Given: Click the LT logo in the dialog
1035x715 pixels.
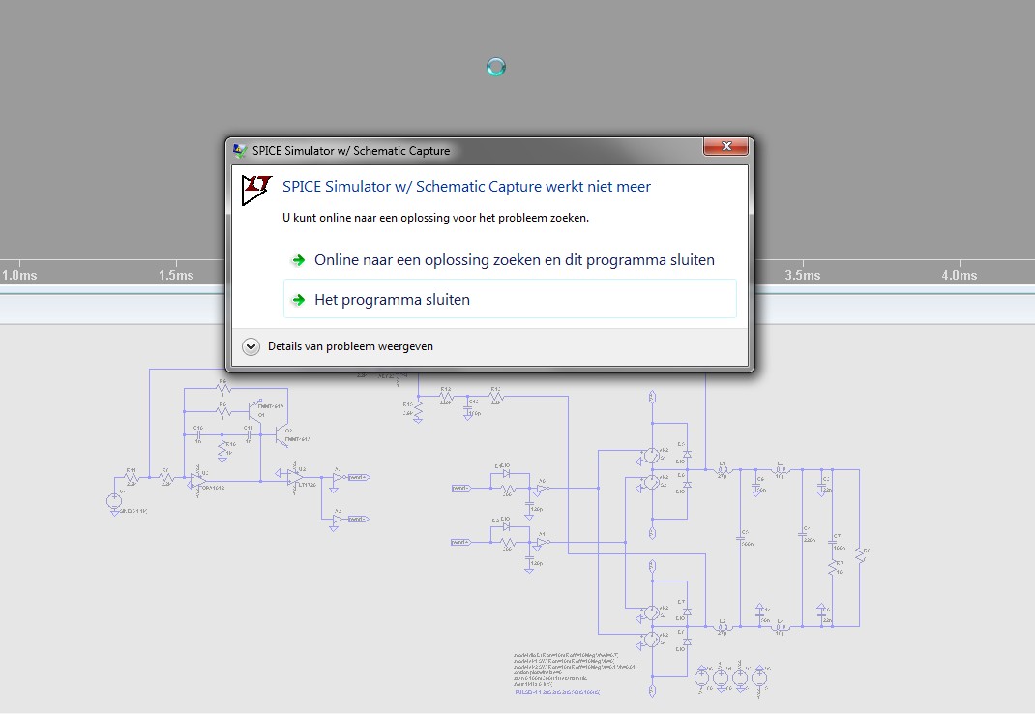Looking at the screenshot, I should (x=256, y=190).
